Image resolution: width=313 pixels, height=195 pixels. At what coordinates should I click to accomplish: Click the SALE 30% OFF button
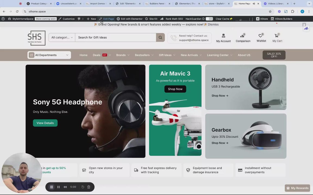tap(274, 55)
